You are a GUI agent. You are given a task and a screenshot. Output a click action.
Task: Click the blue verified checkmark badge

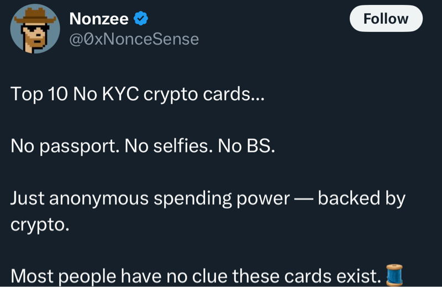pos(141,19)
